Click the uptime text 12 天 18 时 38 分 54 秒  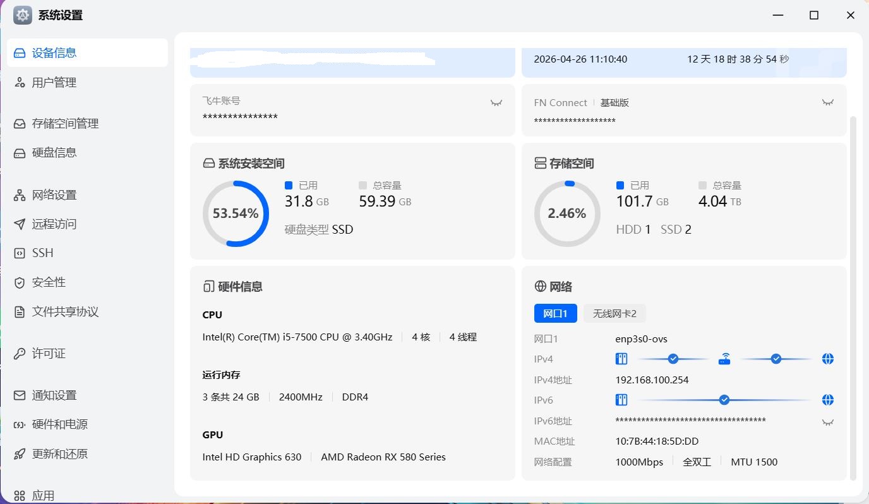click(738, 59)
